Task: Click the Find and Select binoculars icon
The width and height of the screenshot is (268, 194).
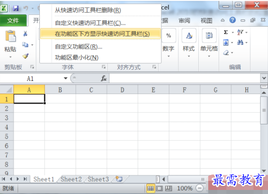Action: coord(240,43)
